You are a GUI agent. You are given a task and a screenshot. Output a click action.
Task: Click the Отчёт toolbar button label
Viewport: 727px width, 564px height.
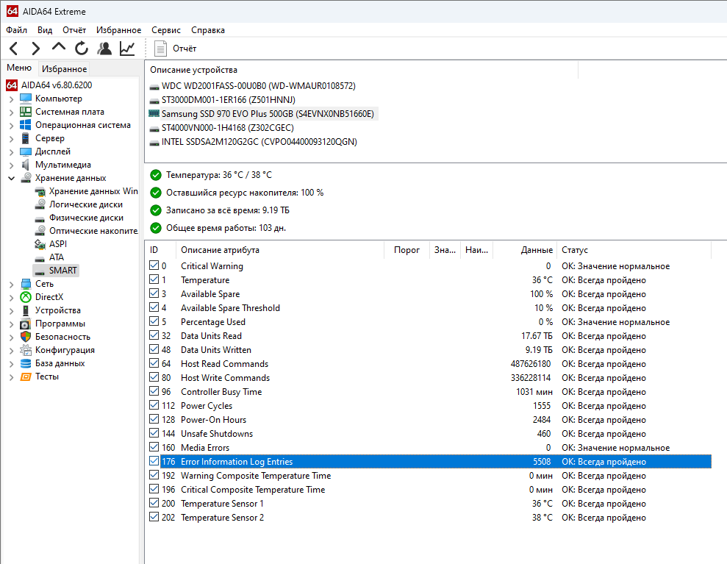185,49
